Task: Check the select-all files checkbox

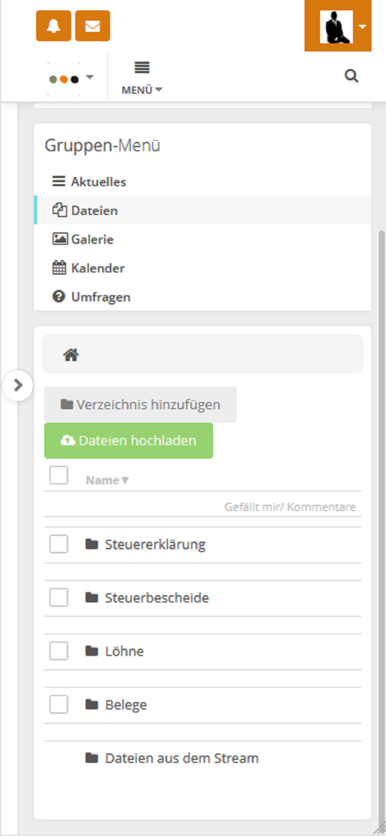Action: [58, 475]
